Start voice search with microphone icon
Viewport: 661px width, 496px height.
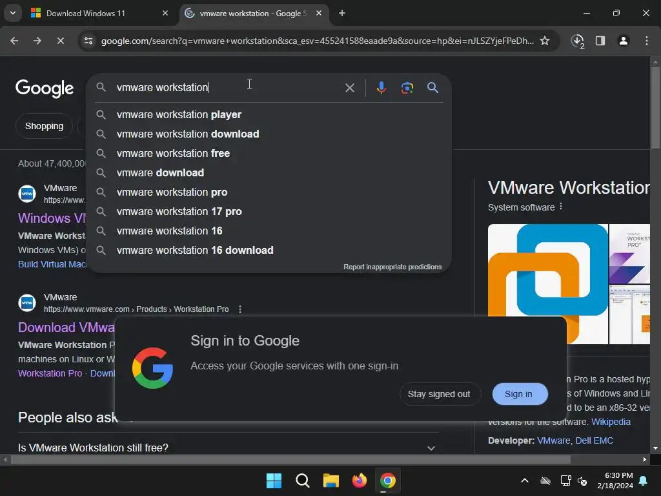381,88
